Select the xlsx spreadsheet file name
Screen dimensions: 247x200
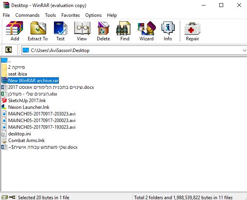(32, 94)
